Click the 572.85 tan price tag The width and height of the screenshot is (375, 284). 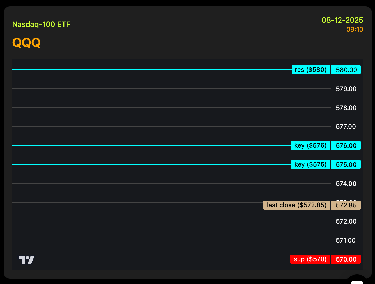tap(346, 205)
